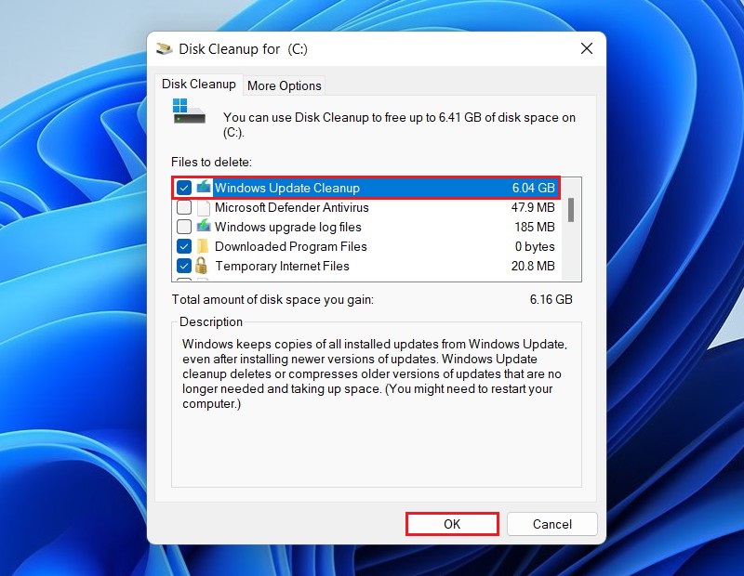
Task: Click the Disk Cleanup title bar drive icon
Action: [x=165, y=48]
